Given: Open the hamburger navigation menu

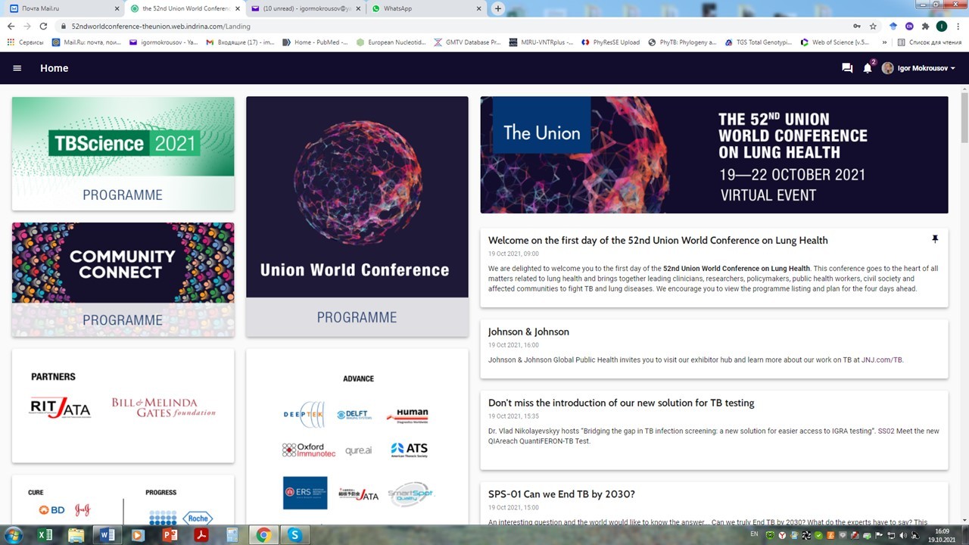Looking at the screenshot, I should tap(17, 68).
